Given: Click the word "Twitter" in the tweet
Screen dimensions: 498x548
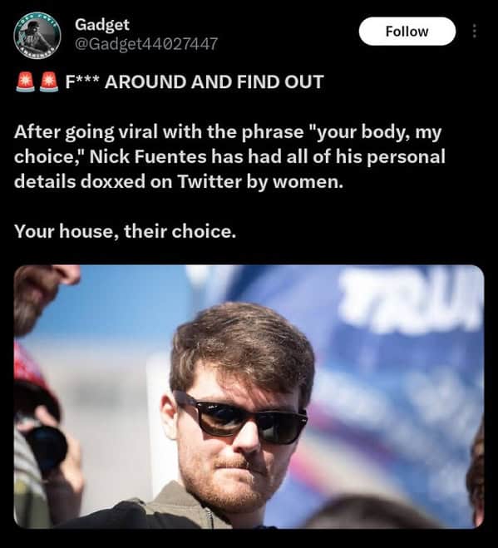Looking at the screenshot, I should click(x=210, y=181).
